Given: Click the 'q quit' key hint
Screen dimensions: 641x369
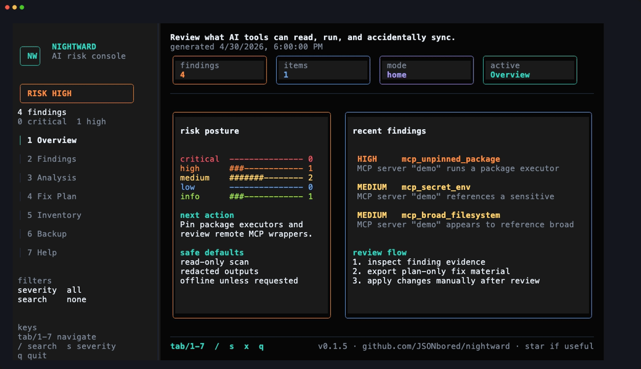Looking at the screenshot, I should pos(32,355).
